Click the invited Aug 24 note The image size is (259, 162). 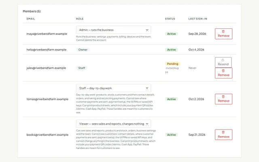point(172,70)
